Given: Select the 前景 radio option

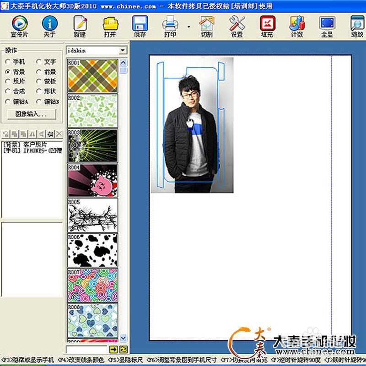Looking at the screenshot, I should pyautogui.click(x=46, y=72).
